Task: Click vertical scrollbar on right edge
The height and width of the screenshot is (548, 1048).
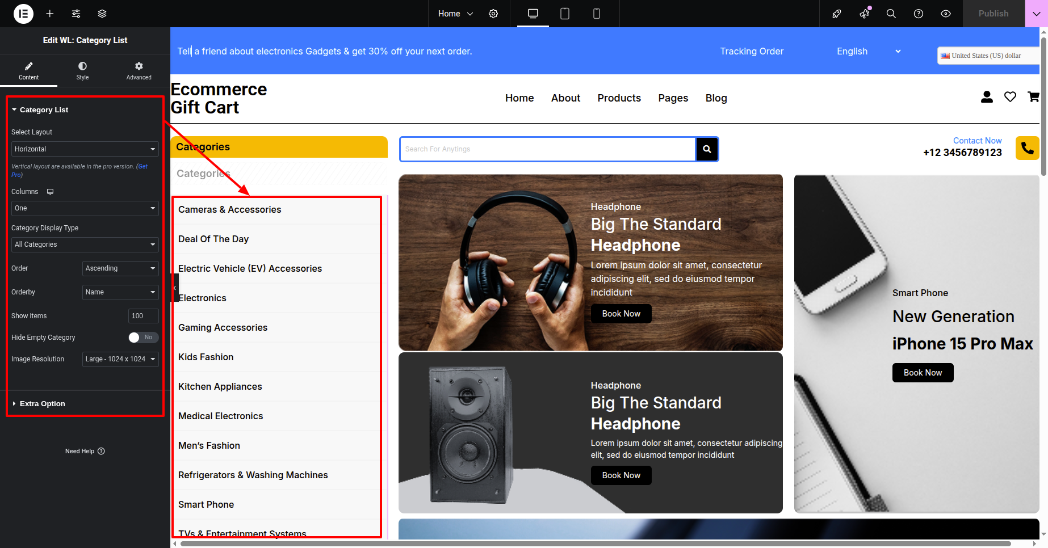Action: 1043,106
